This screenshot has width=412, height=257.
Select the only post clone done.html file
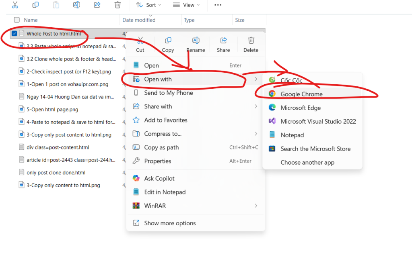pyautogui.click(x=56, y=173)
